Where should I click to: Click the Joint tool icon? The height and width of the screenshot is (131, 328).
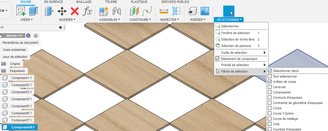(x=117, y=11)
